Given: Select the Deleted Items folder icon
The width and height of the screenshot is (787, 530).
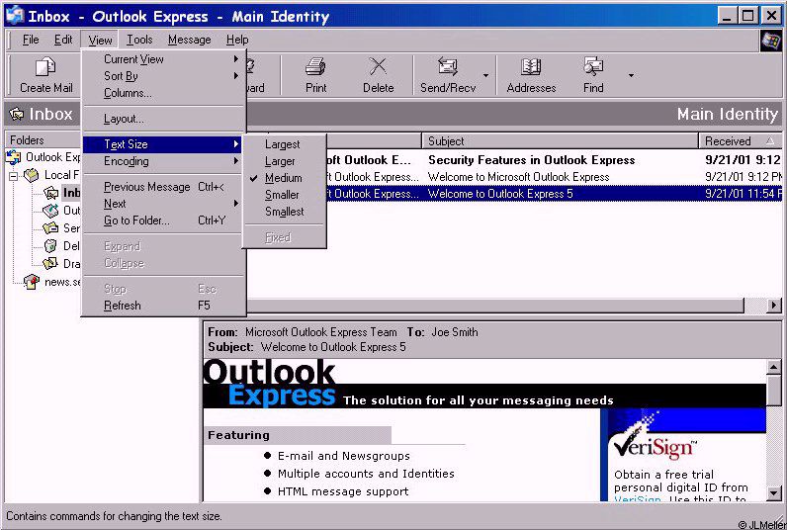Looking at the screenshot, I should [x=50, y=246].
